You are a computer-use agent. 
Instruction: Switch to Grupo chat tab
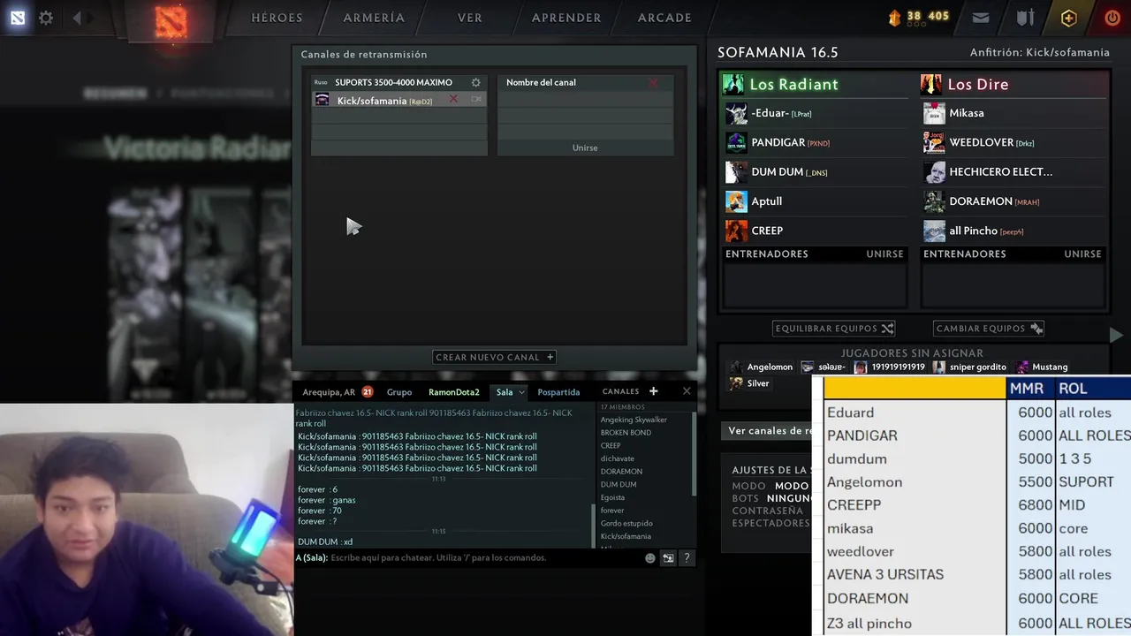[x=399, y=392]
